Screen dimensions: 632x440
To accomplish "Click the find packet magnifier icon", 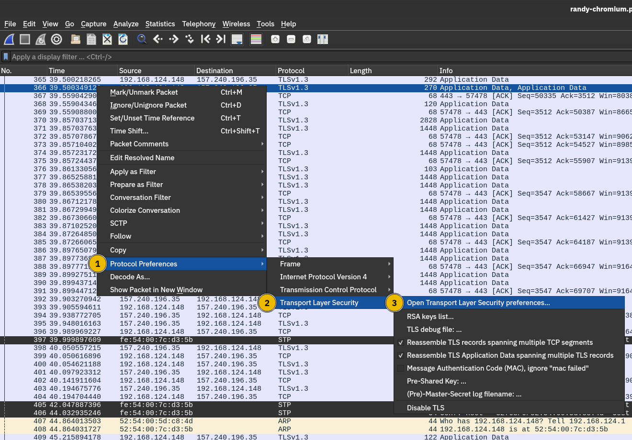I will [142, 39].
